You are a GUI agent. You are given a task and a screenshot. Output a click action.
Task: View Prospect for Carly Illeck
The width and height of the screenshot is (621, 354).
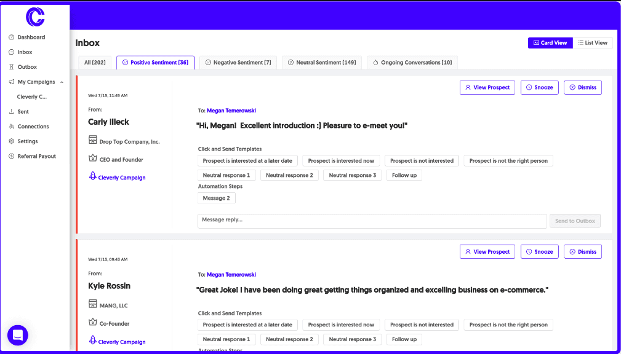point(487,87)
